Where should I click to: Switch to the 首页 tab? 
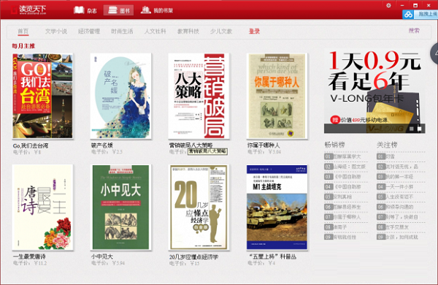(23, 31)
